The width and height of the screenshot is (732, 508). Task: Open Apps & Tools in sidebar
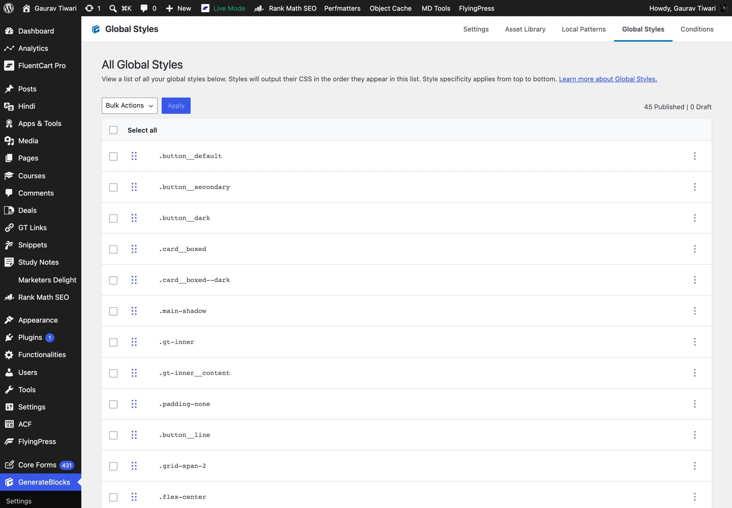(x=40, y=123)
